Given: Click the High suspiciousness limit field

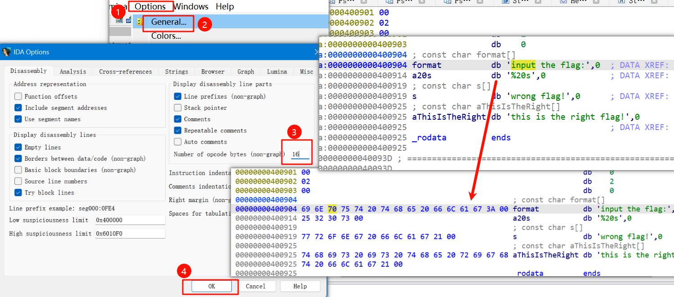Looking at the screenshot, I should click(130, 234).
